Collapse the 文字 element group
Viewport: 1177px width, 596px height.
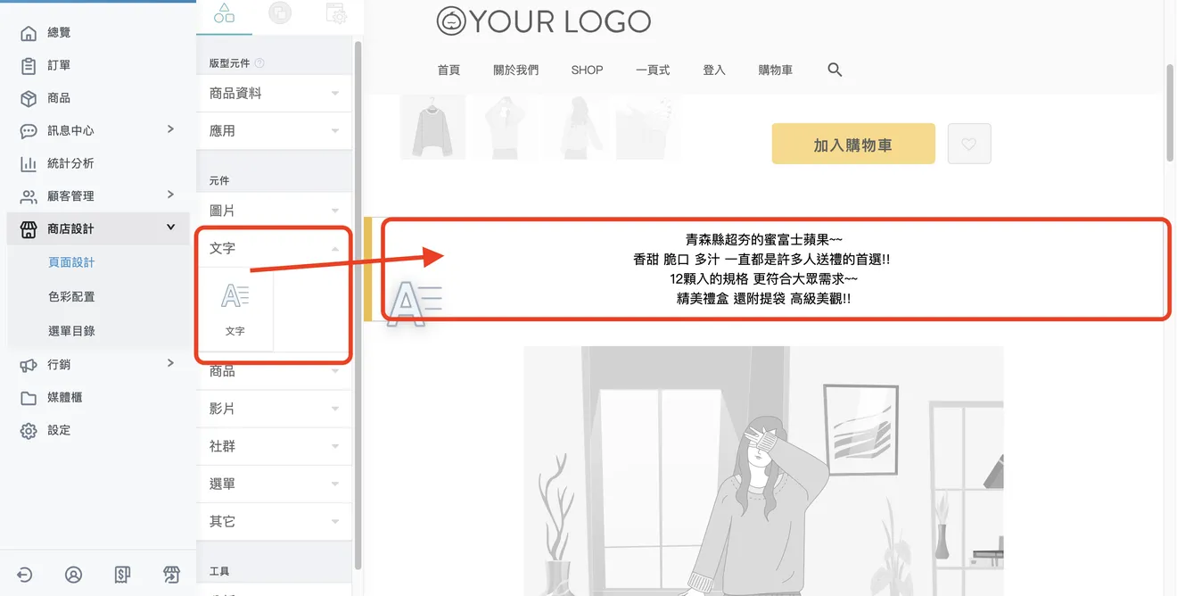click(x=275, y=248)
